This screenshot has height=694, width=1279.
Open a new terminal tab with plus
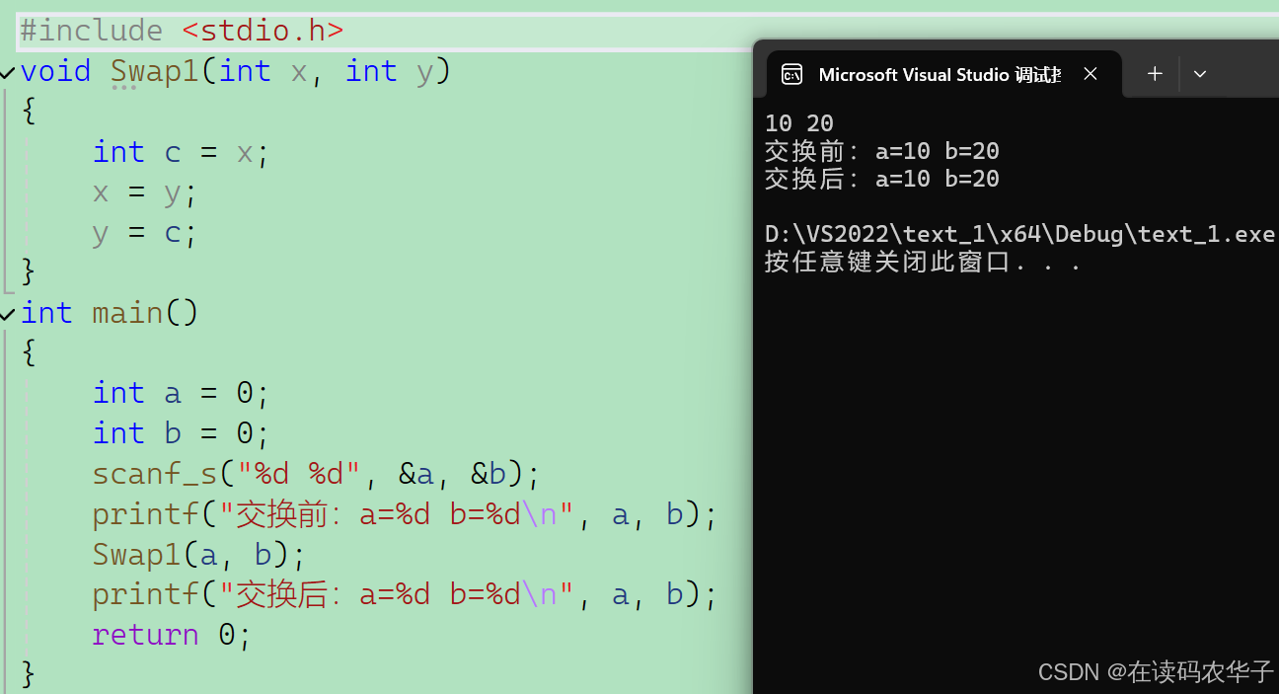click(1155, 74)
